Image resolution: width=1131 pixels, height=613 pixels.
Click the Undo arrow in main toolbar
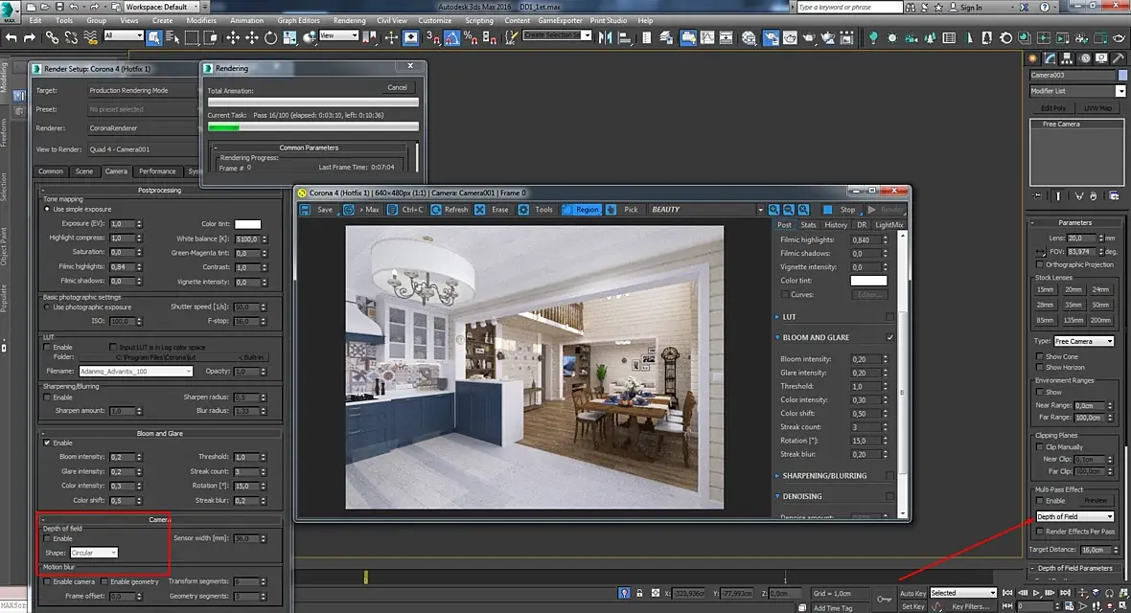pos(11,37)
